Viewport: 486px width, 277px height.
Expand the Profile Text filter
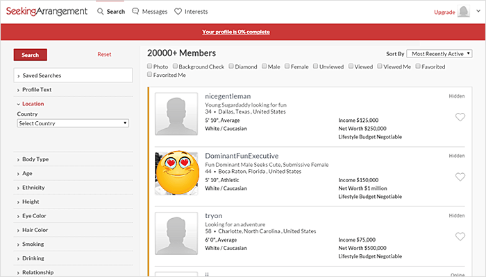73,89
